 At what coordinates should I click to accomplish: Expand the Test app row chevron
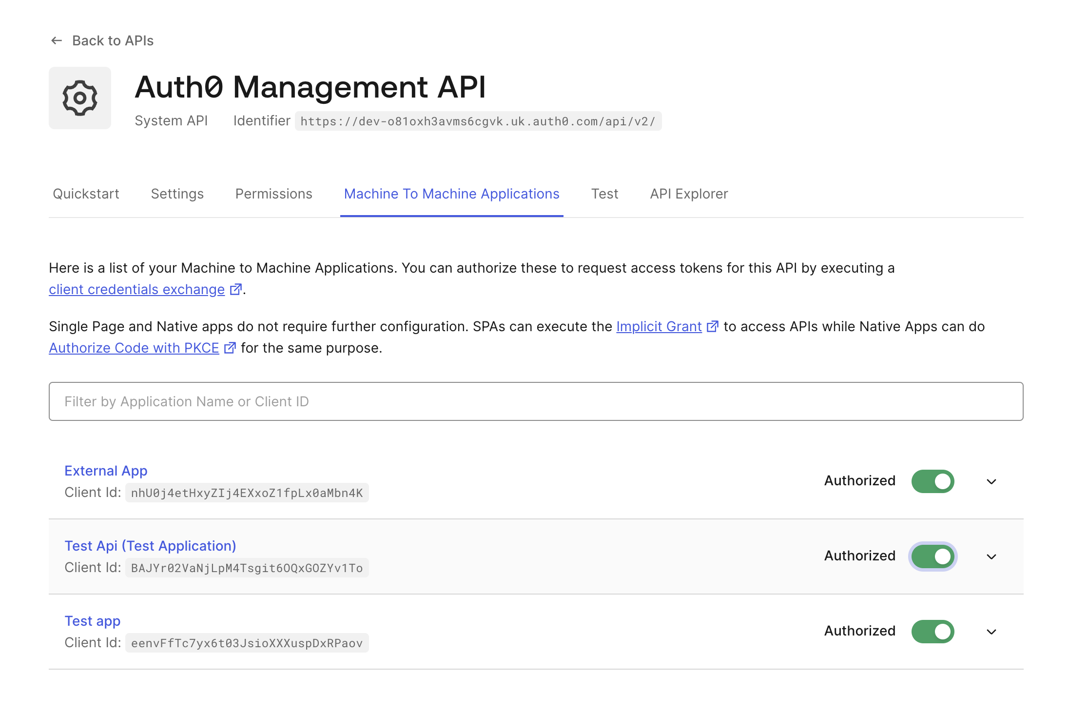pyautogui.click(x=991, y=632)
